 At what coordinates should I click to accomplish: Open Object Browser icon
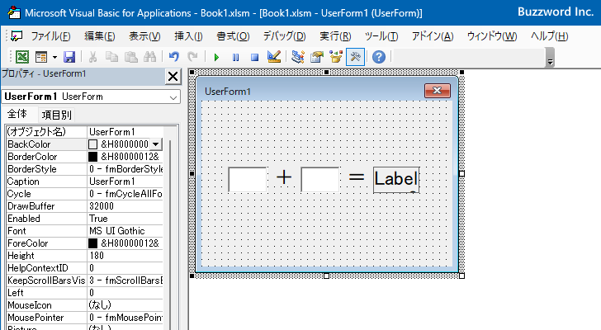[x=336, y=57]
